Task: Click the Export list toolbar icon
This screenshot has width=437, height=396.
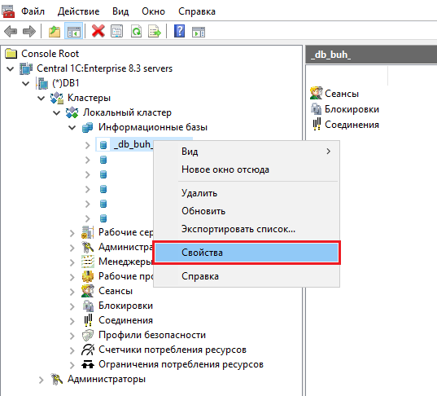Action: click(x=155, y=31)
